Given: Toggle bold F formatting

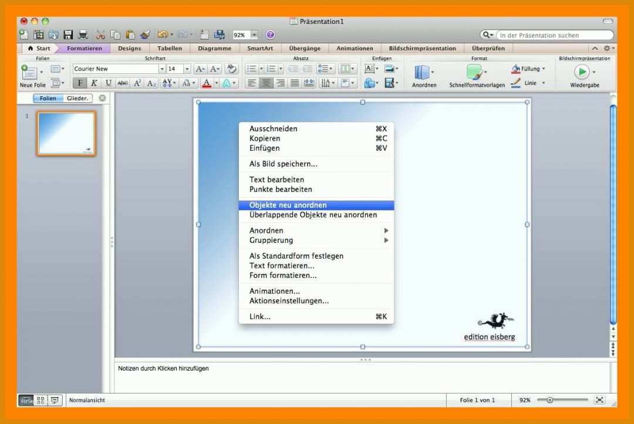Looking at the screenshot, I should tap(80, 83).
